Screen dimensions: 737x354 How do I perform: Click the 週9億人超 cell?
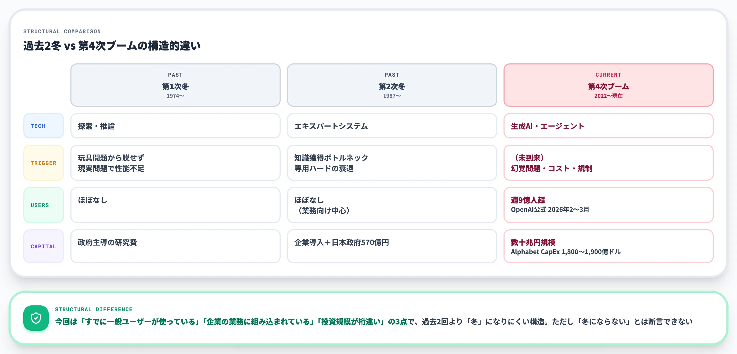pos(609,205)
